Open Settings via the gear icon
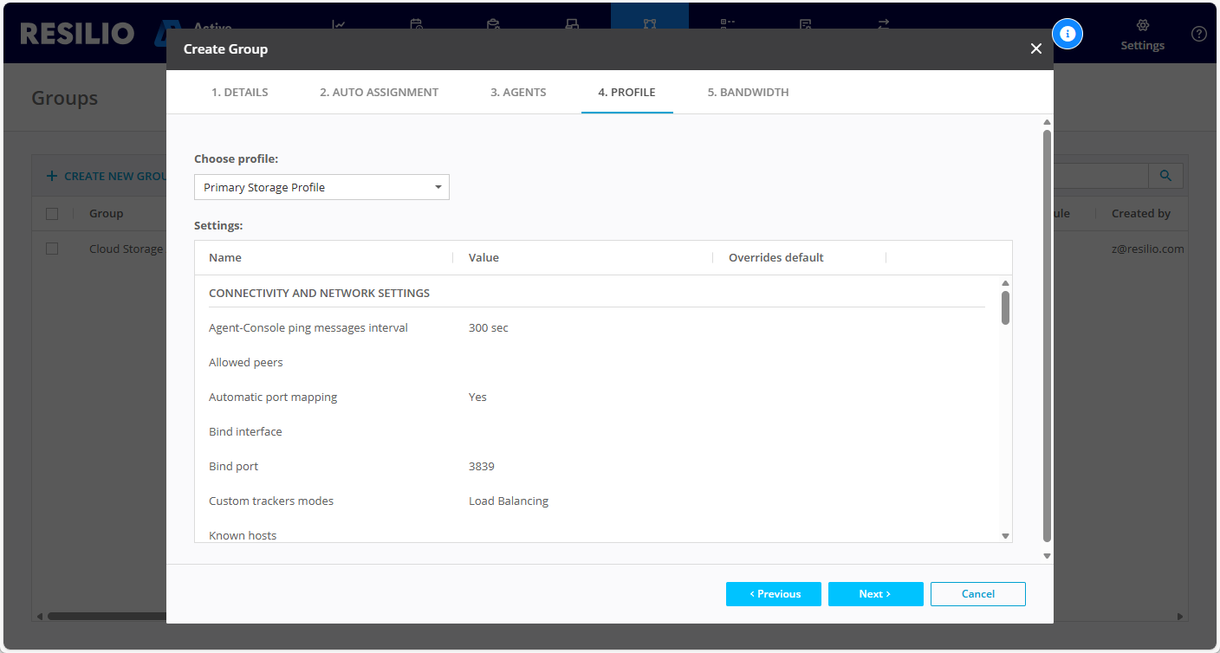 click(x=1142, y=26)
